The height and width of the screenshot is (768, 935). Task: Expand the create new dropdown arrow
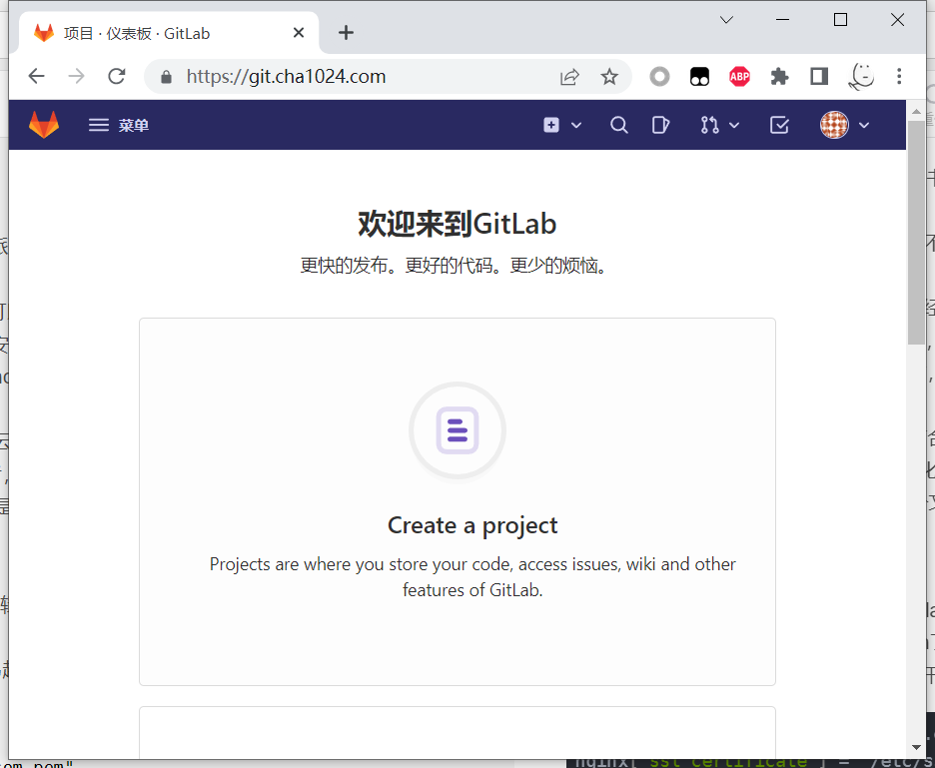point(576,125)
